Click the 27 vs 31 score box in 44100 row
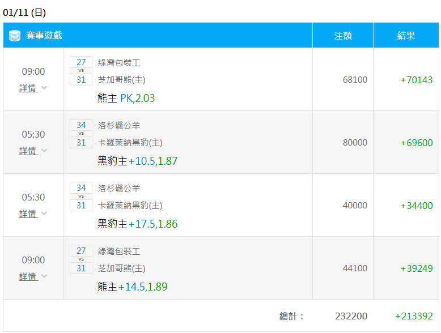 81,259
